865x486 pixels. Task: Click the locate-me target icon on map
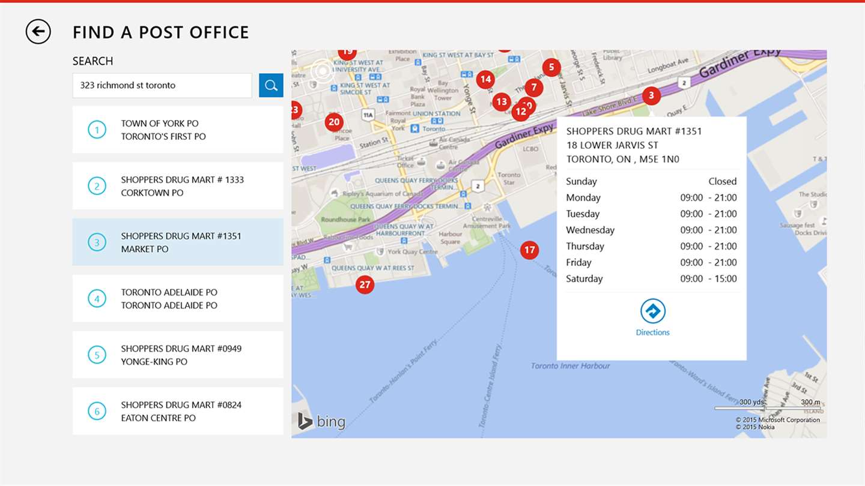[x=323, y=71]
